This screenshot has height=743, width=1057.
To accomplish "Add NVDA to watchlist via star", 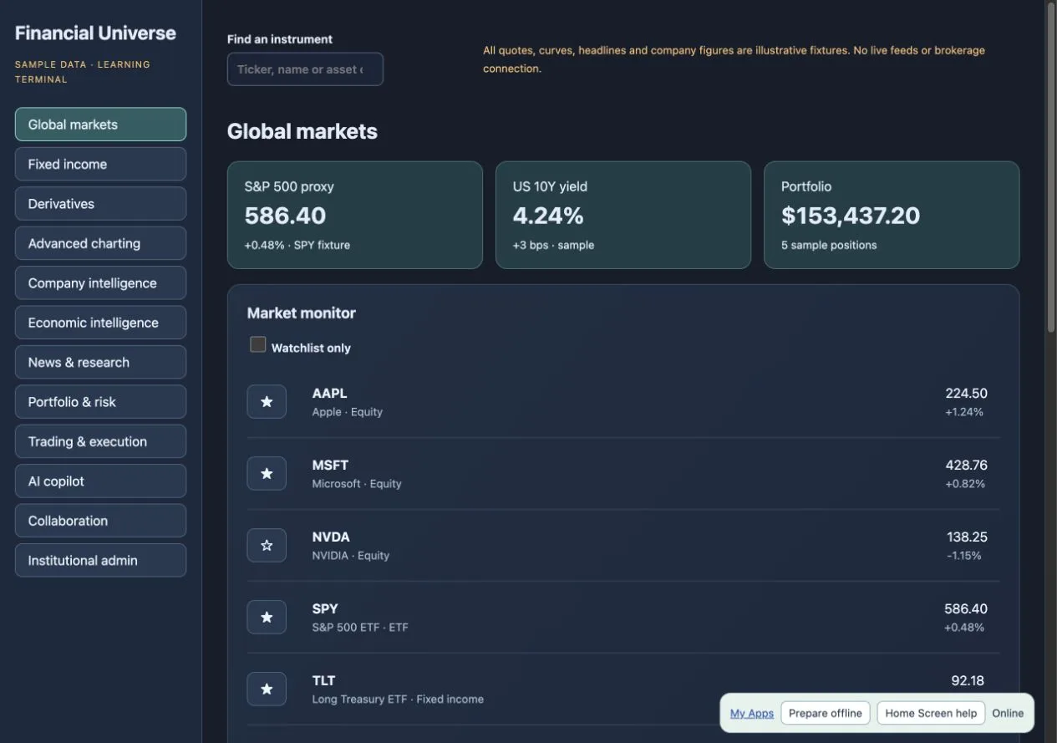I will pos(267,546).
